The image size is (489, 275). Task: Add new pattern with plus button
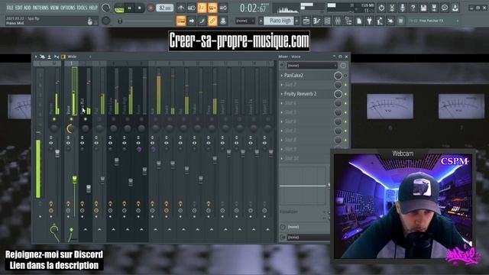[296, 21]
